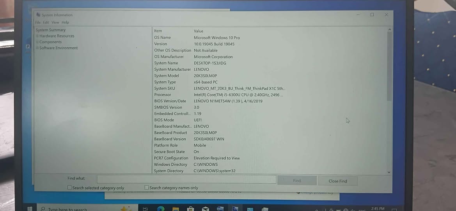Expand the Software Environment tree node
The image size is (456, 211).
(x=37, y=48)
